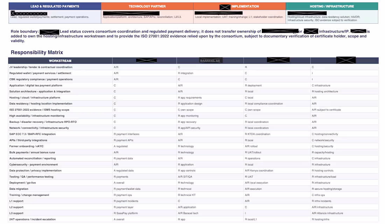The width and height of the screenshot is (385, 224).
Task: Click the 'HOSTING / INFRASTRUCTURE' header
Action: [x=332, y=6]
